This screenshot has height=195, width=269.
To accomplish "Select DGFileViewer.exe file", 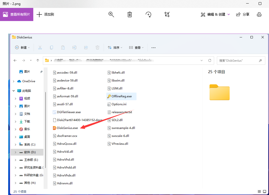I will point(67,112).
